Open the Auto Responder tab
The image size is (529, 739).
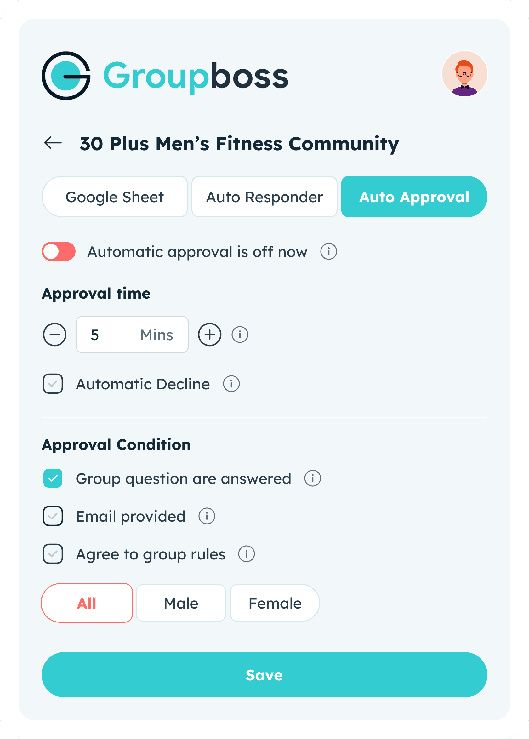pyautogui.click(x=264, y=197)
